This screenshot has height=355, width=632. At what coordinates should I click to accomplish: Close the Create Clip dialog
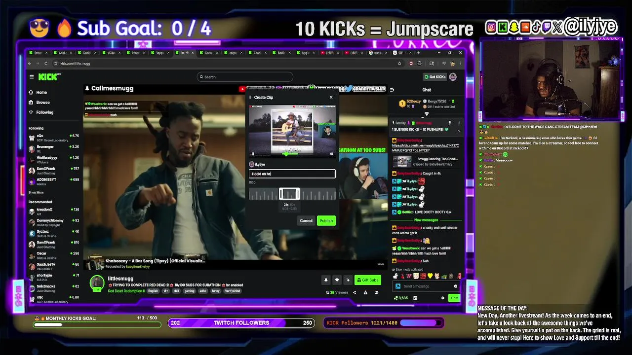click(331, 97)
